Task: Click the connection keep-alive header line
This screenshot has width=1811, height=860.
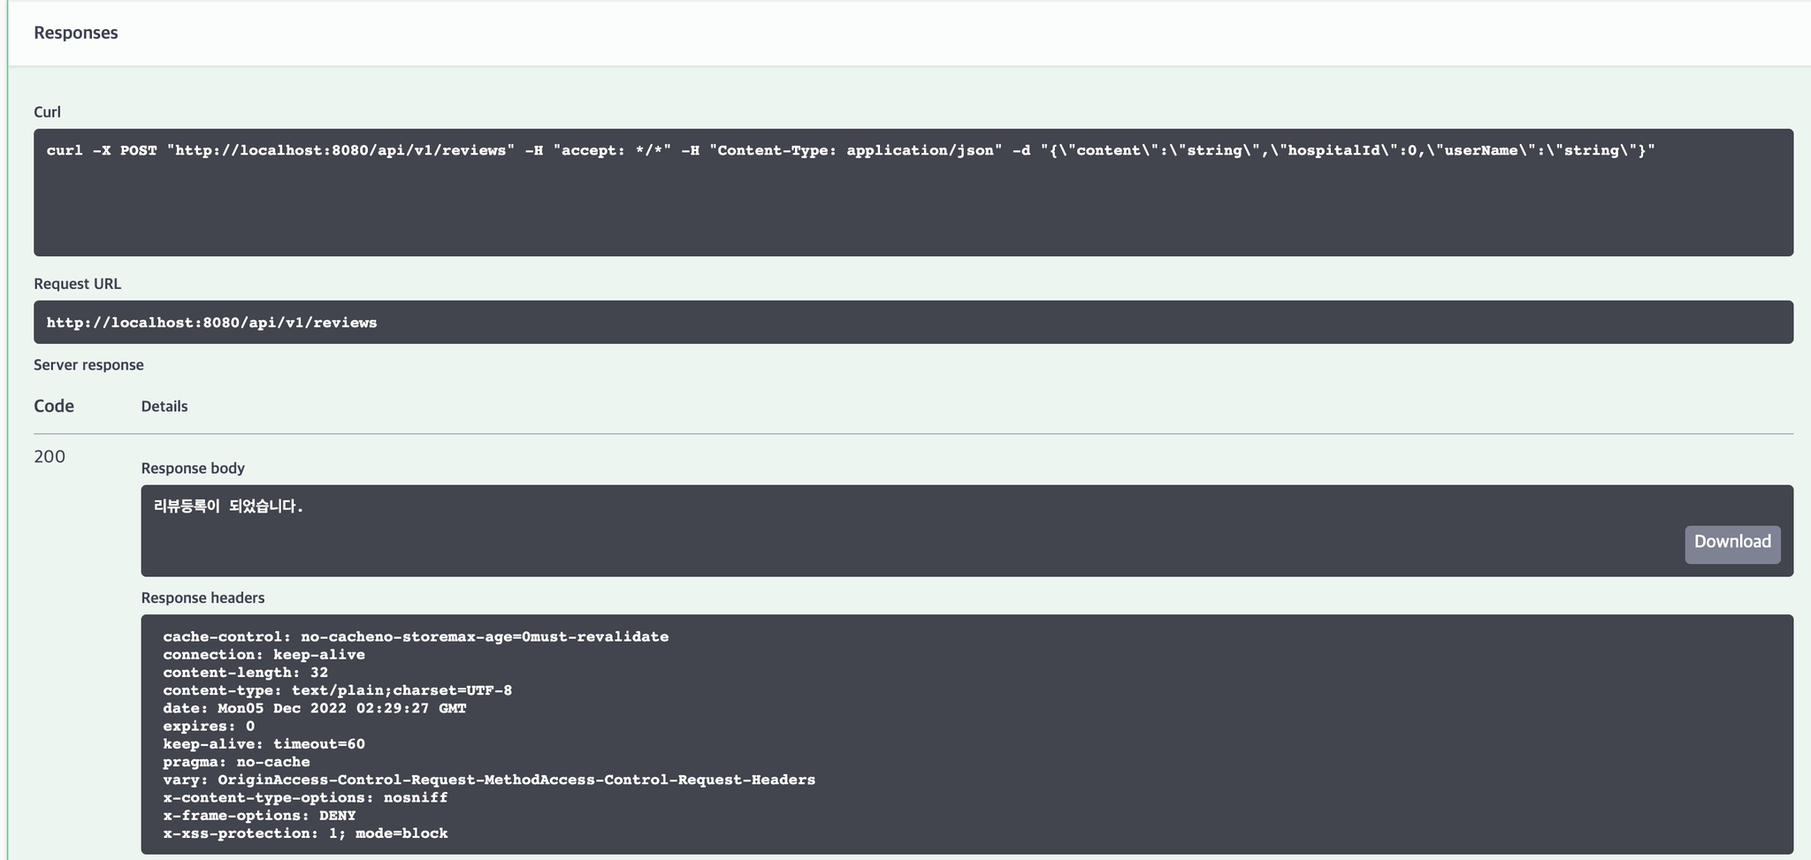Action: tap(264, 655)
